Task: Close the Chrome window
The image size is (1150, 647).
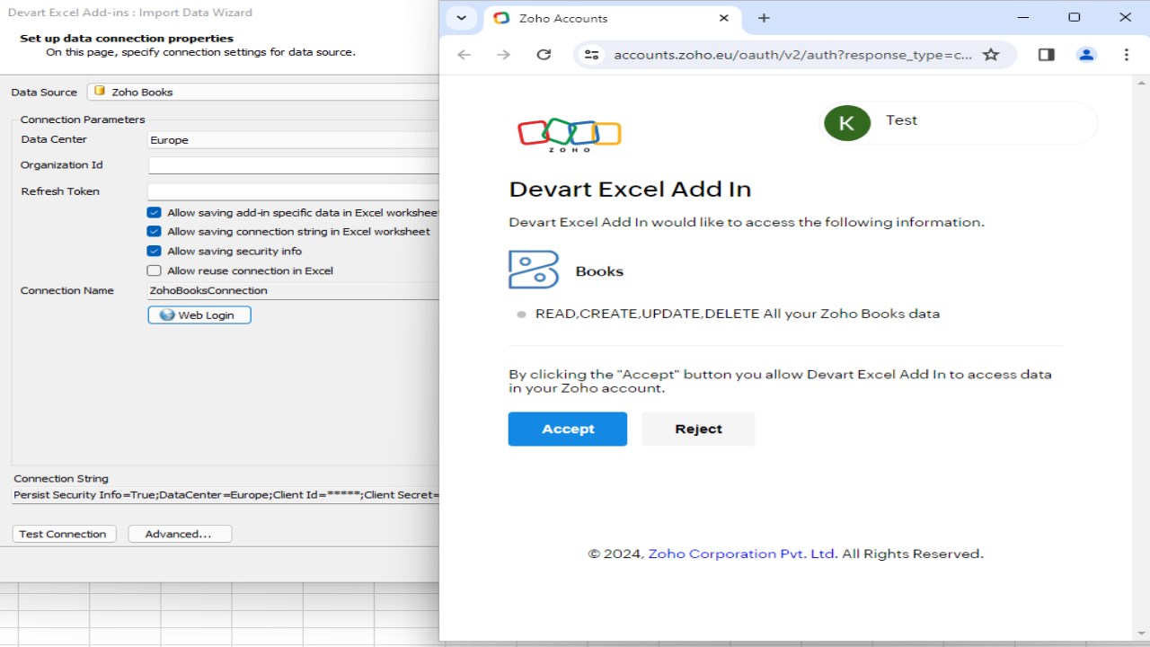Action: [1125, 17]
